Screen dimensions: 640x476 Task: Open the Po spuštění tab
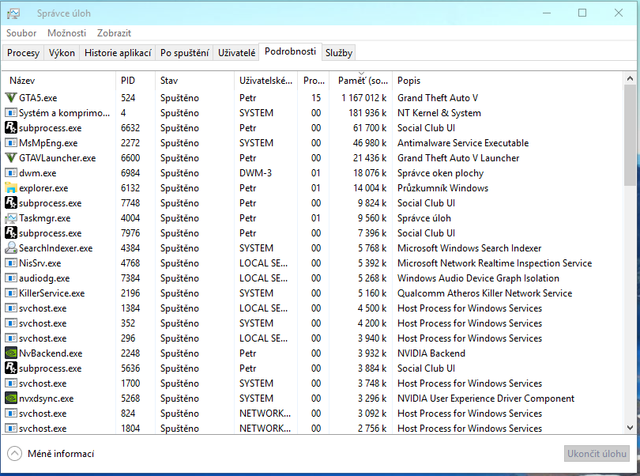point(184,53)
